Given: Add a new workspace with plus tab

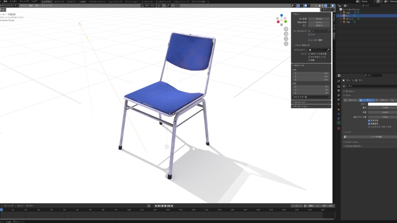Looking at the screenshot, I should (208, 2).
